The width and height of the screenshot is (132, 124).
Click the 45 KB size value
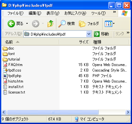click(83, 76)
